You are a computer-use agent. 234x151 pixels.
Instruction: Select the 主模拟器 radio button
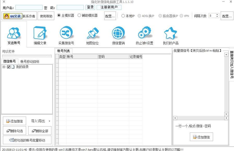point(59,15)
